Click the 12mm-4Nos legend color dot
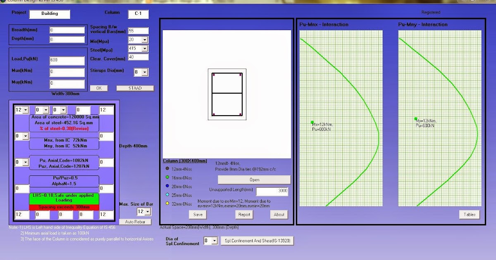Screen dimensions: 496x260 [x=167, y=168]
